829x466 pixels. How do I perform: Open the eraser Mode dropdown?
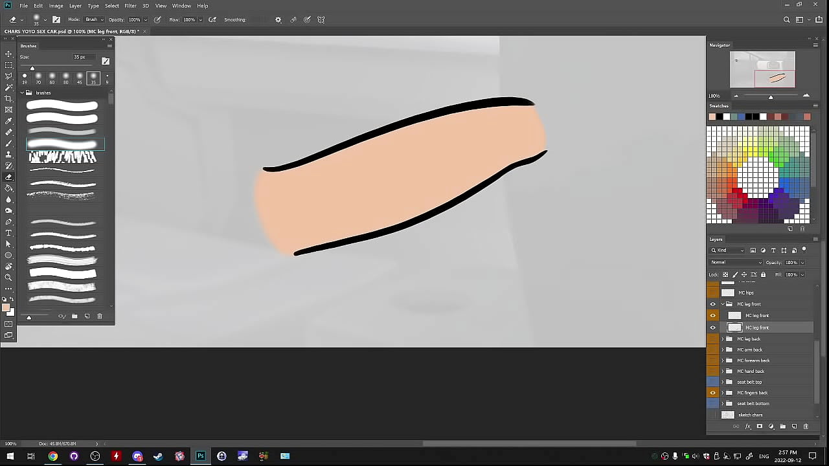click(x=93, y=20)
